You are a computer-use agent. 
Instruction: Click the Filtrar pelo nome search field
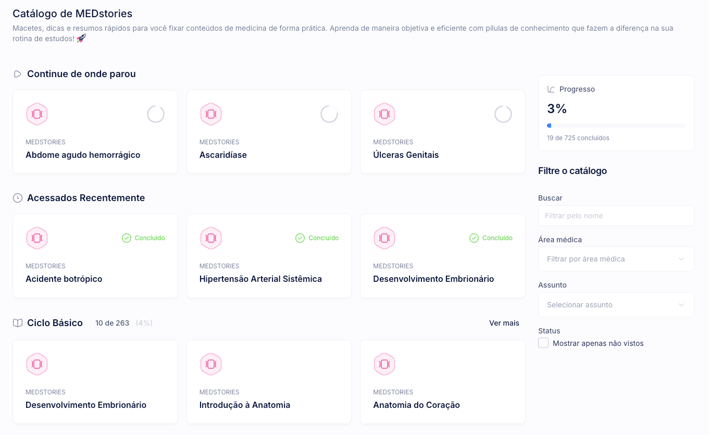point(616,215)
